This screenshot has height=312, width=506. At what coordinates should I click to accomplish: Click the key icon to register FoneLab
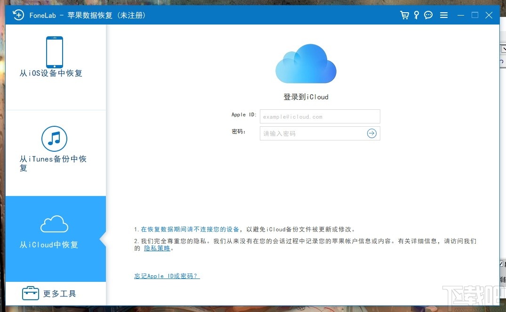coord(416,15)
